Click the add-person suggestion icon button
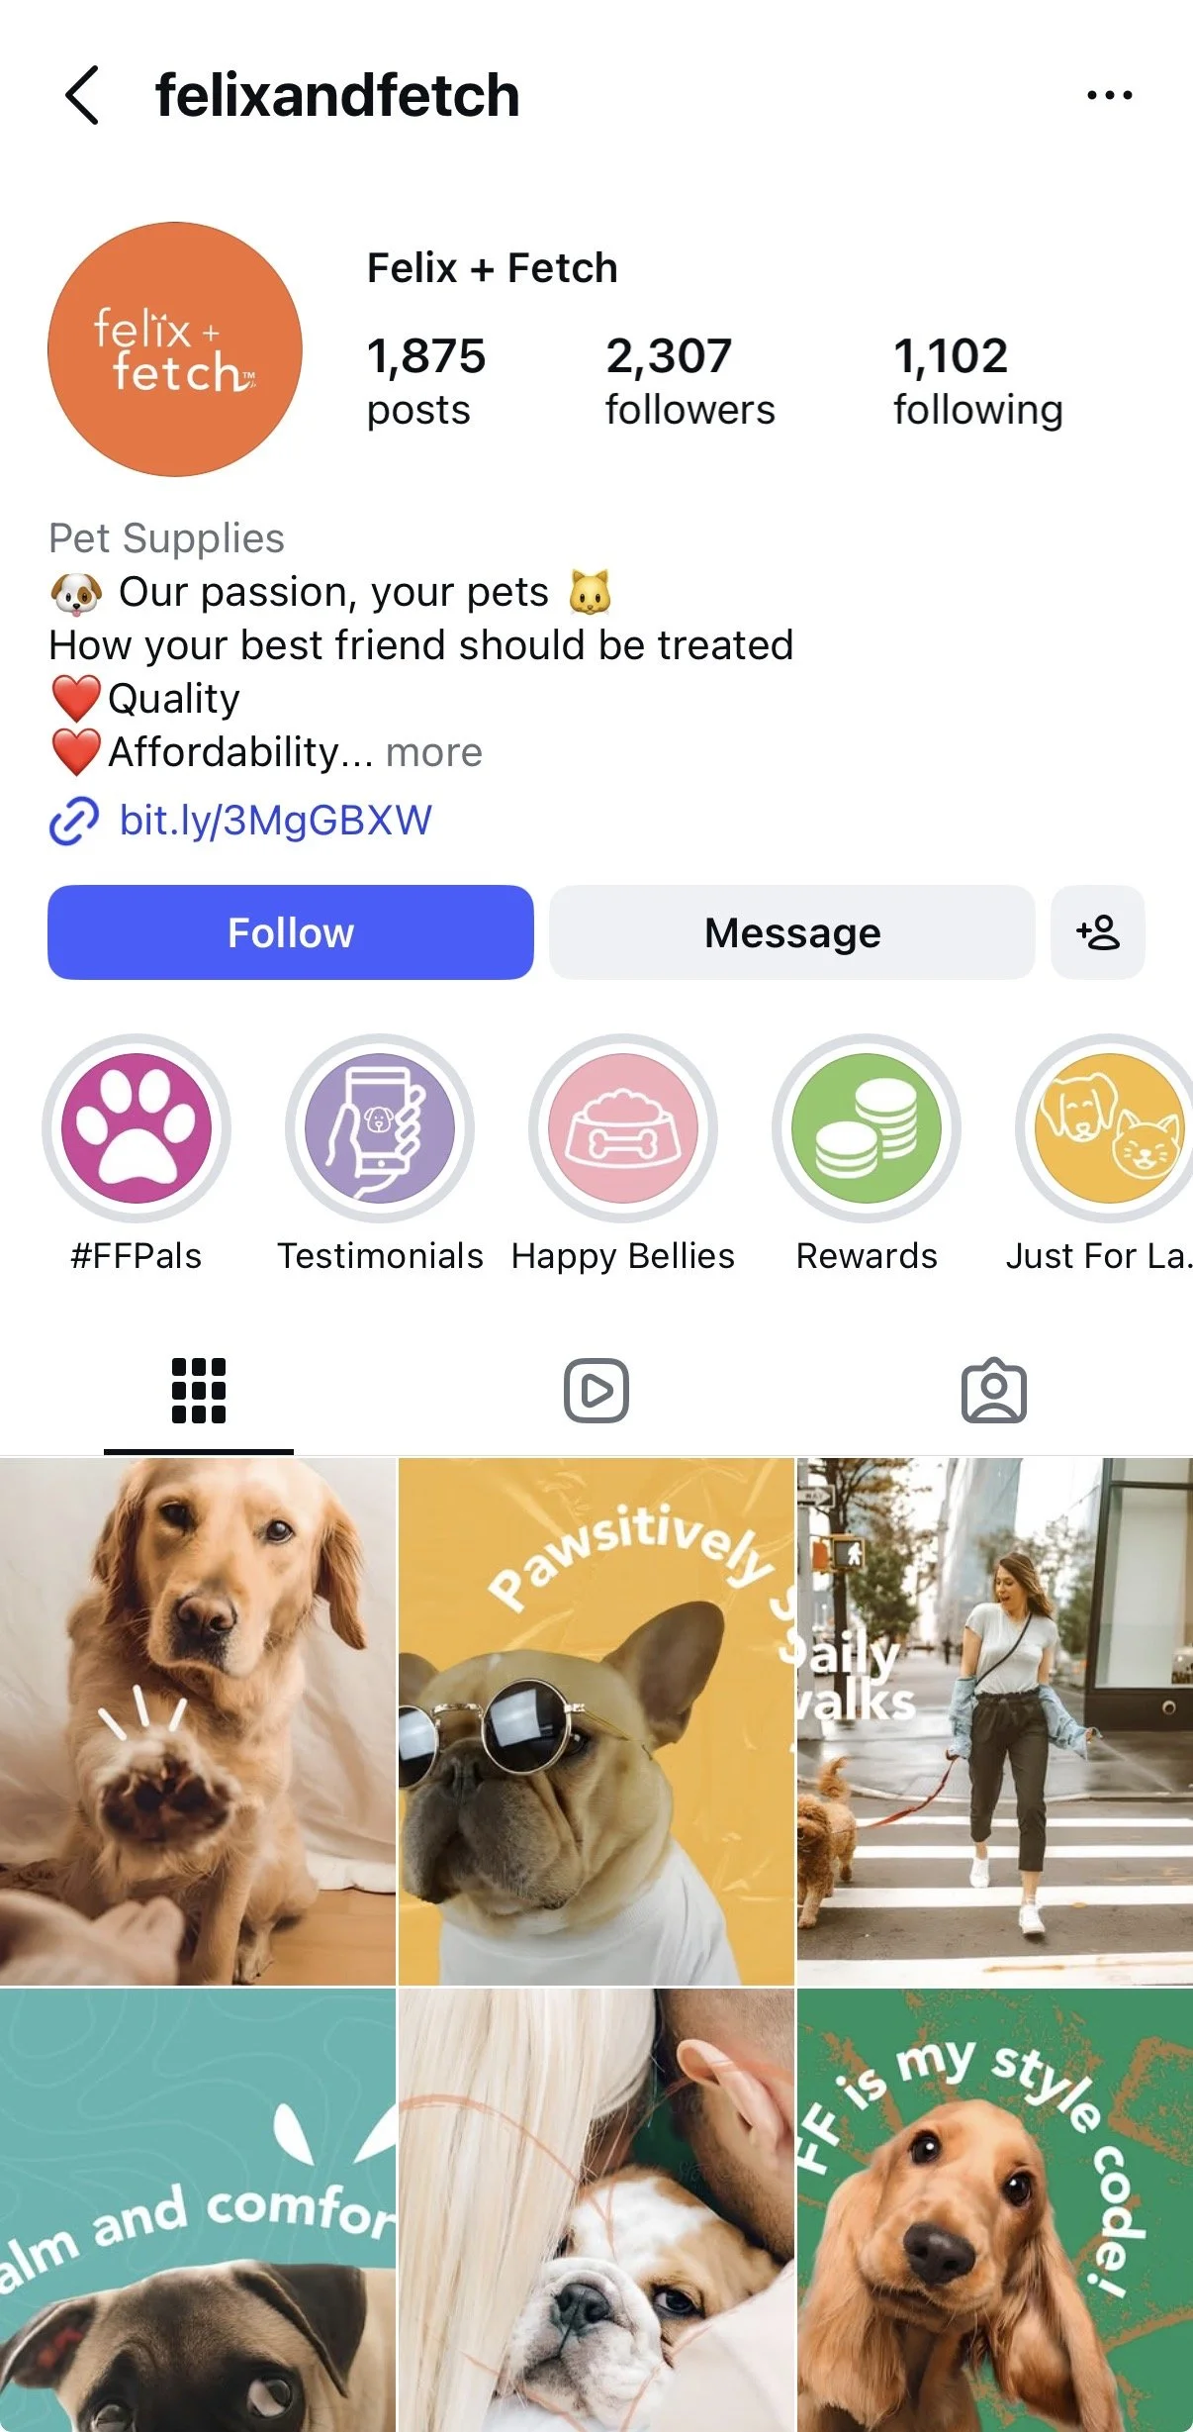 [x=1098, y=932]
